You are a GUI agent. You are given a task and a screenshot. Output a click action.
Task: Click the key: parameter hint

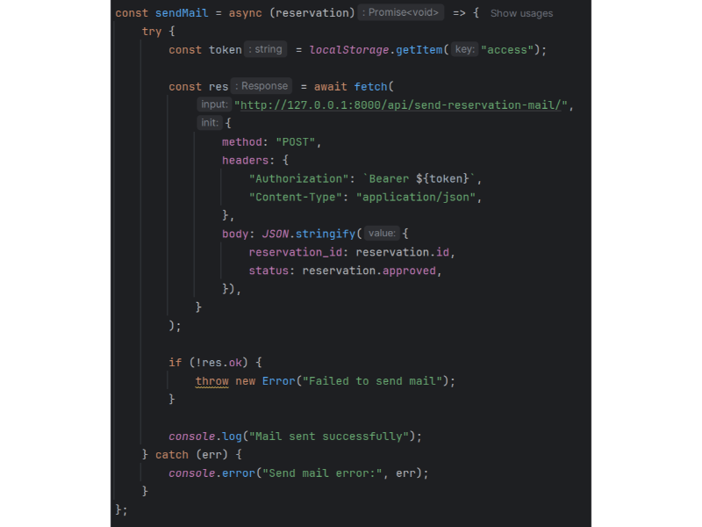tap(464, 50)
